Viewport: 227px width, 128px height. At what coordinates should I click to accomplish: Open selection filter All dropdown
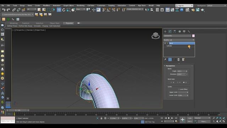point(31,9)
